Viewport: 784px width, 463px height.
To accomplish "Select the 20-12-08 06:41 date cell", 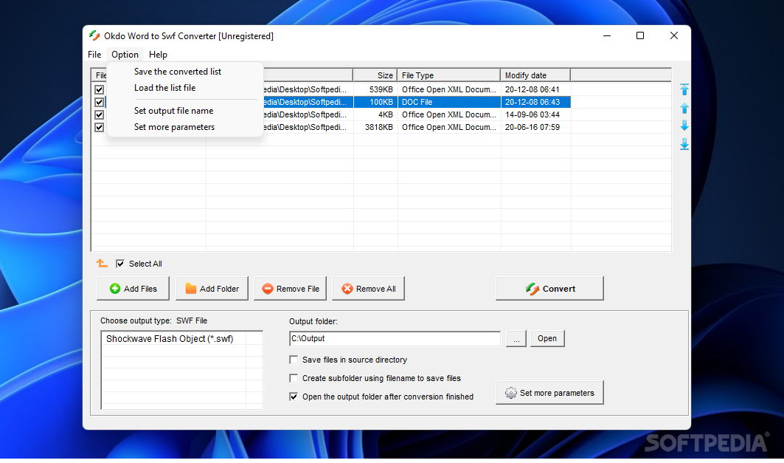I will (x=536, y=89).
